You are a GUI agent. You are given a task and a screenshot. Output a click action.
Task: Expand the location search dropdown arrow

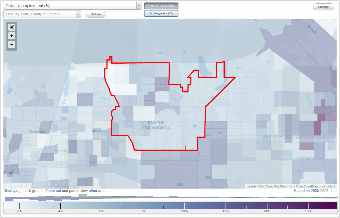(x=78, y=14)
